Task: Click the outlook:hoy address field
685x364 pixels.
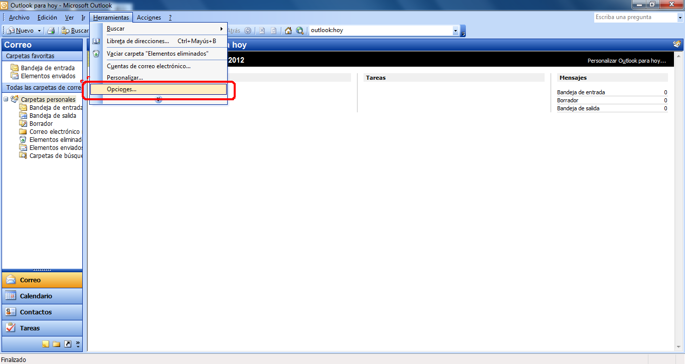Action: pyautogui.click(x=381, y=31)
